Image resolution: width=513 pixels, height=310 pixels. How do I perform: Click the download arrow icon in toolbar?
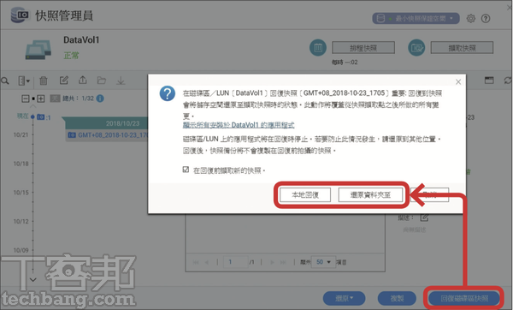pyautogui.click(x=121, y=80)
